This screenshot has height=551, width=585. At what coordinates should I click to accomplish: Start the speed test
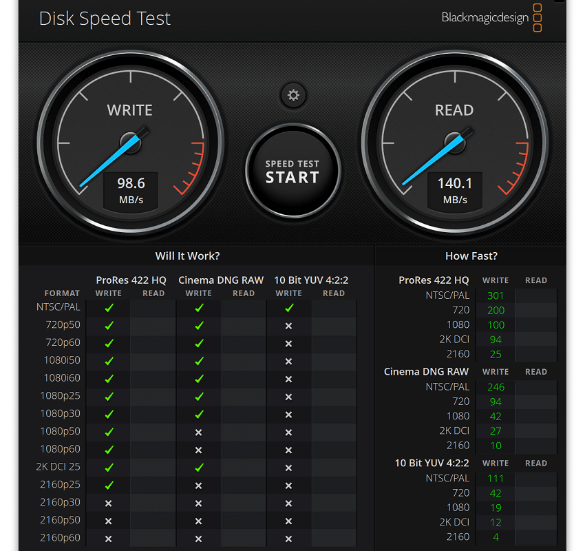pyautogui.click(x=293, y=171)
